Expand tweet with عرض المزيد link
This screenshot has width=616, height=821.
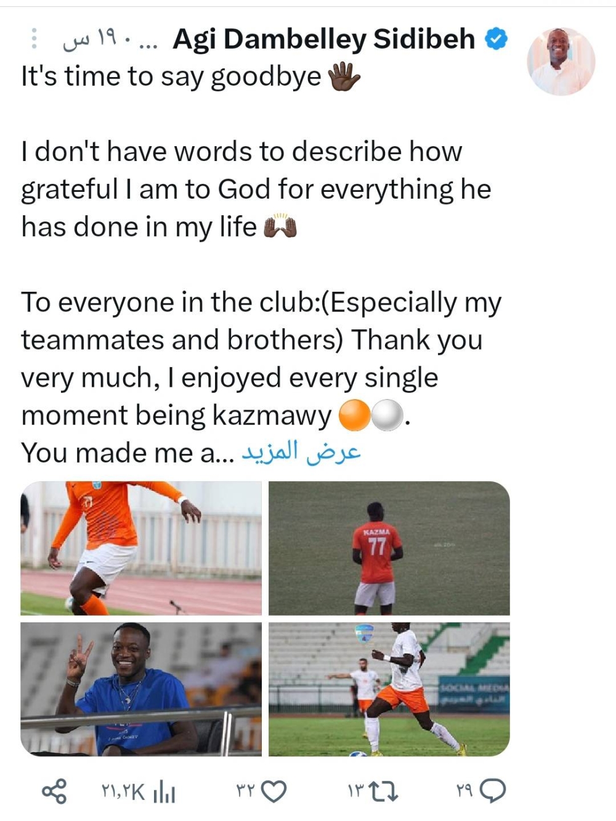click(300, 452)
